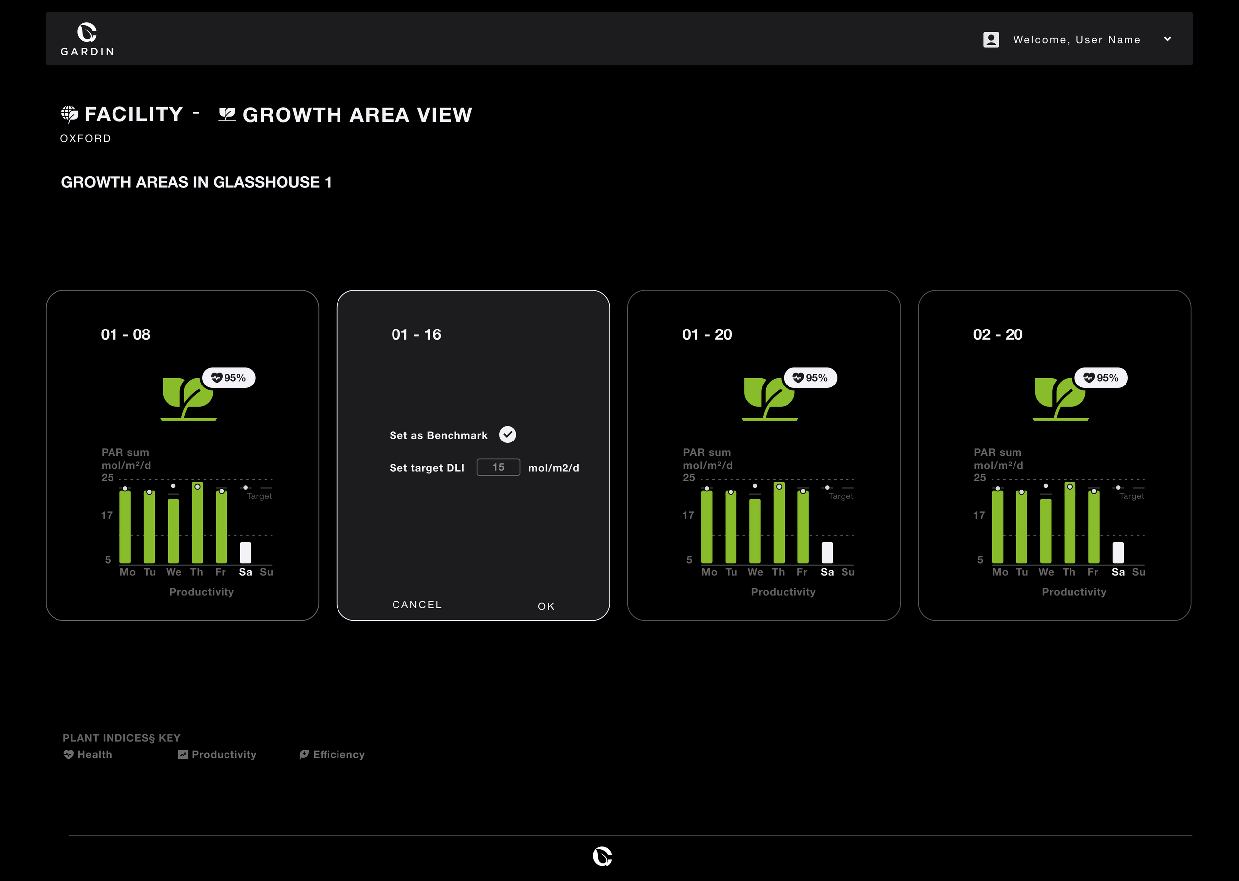Viewport: 1239px width, 881px height.
Task: Select the Productivity key item
Action: 217,755
